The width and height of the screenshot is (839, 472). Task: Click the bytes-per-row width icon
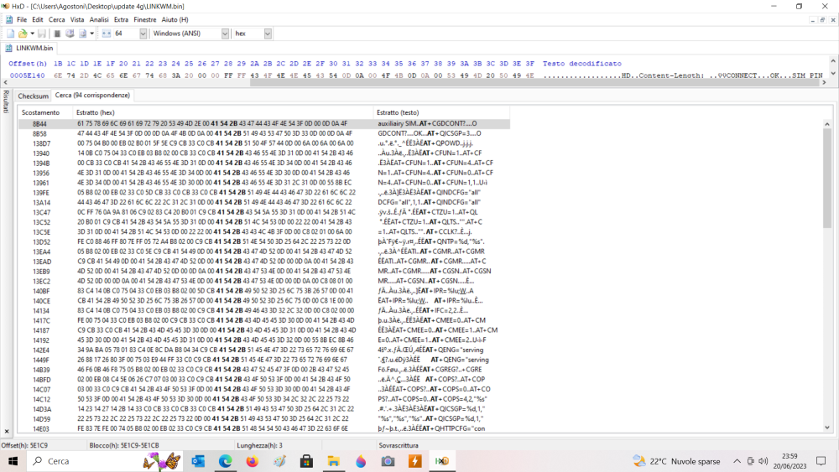coord(107,34)
